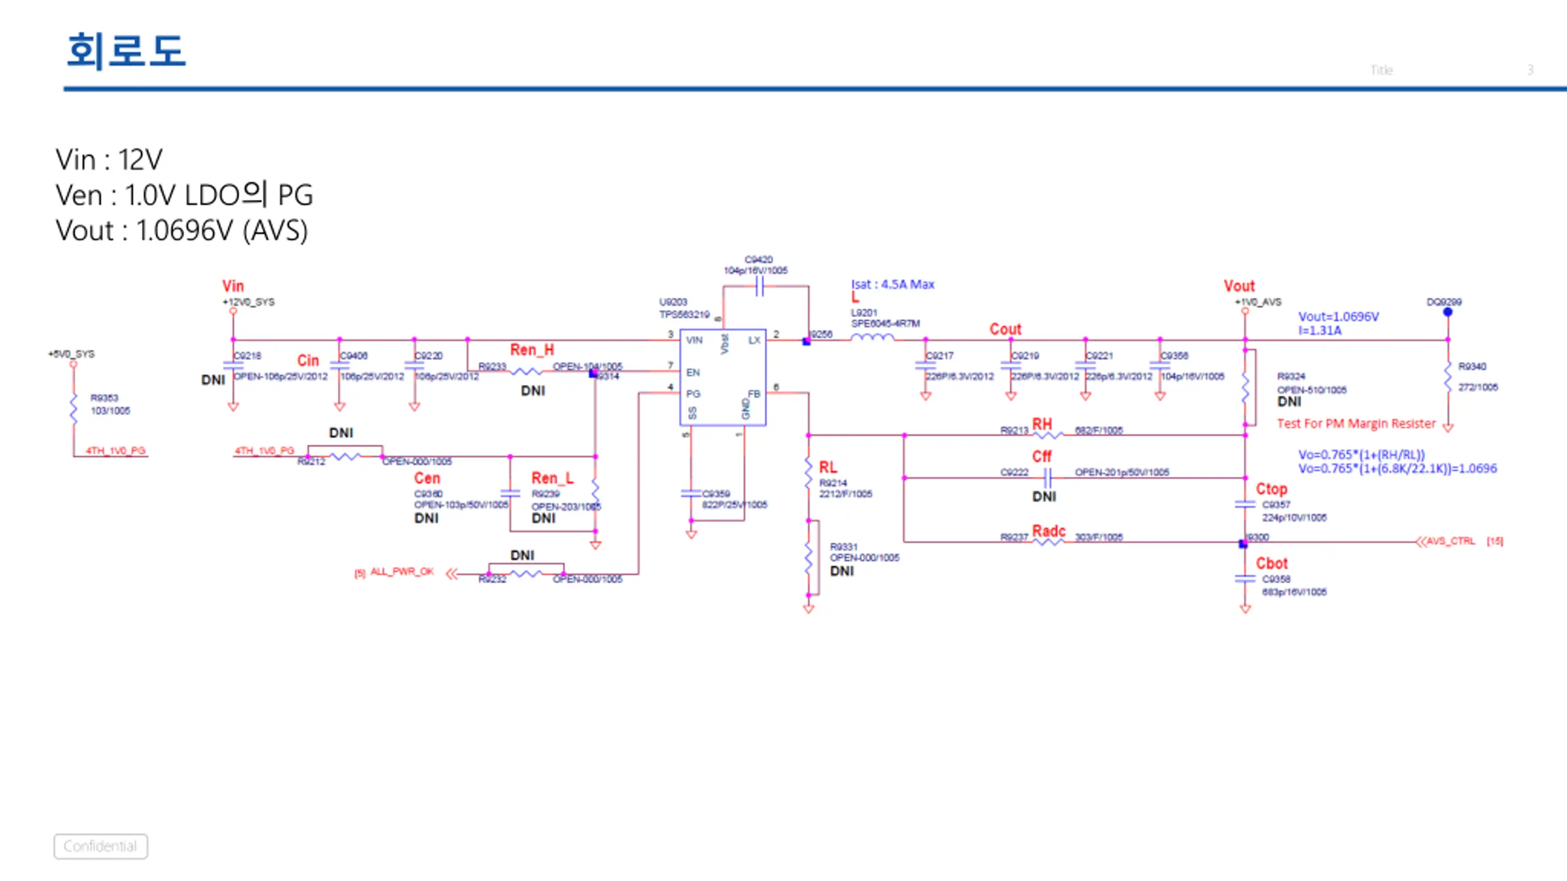Click the blue 'Vout=1.0696V' annotation
1567x881 pixels.
click(x=1339, y=317)
